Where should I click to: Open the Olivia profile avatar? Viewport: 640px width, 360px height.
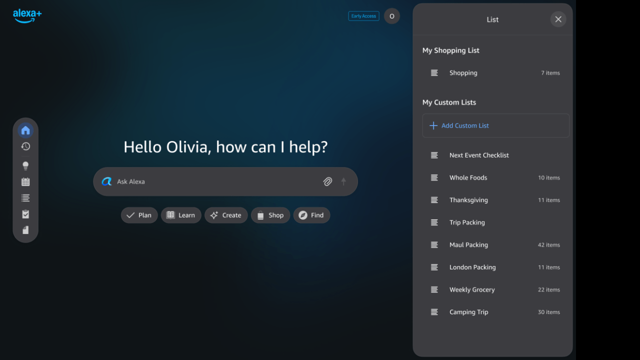tap(391, 16)
